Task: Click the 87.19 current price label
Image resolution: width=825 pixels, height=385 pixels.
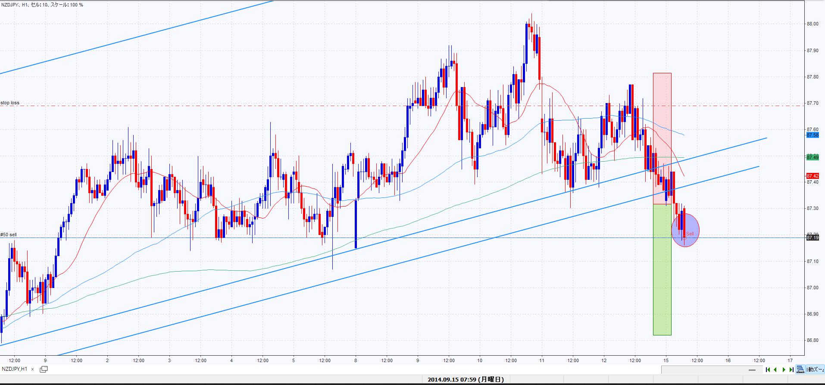Action: (812, 238)
